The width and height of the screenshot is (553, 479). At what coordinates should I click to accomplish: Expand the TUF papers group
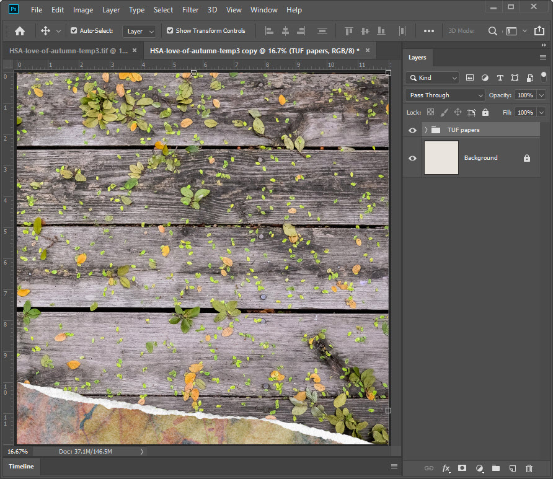coord(426,130)
